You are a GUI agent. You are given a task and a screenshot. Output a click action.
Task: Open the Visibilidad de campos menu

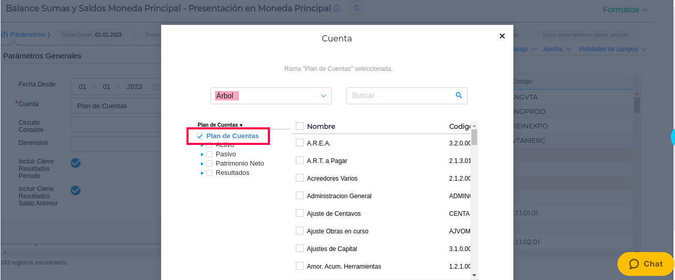point(612,49)
